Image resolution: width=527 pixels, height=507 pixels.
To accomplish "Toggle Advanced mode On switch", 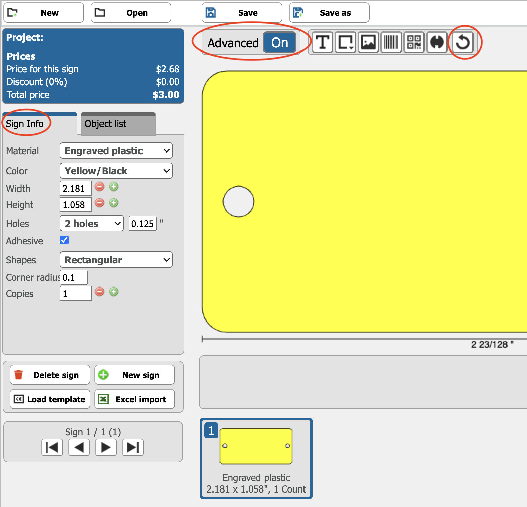I will (x=280, y=42).
